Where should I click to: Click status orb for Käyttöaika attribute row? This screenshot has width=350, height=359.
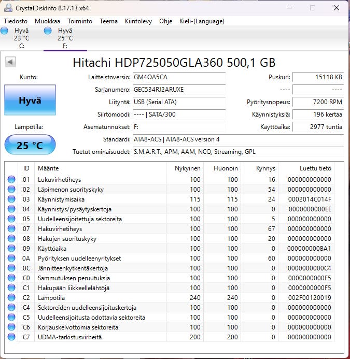pos(11,249)
